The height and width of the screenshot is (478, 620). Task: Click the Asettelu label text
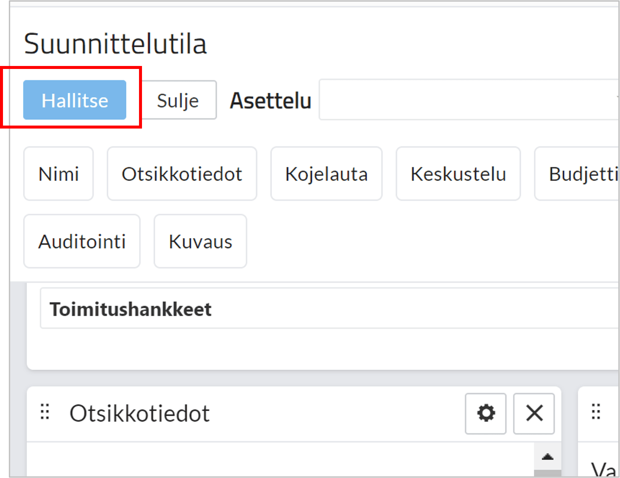[270, 101]
